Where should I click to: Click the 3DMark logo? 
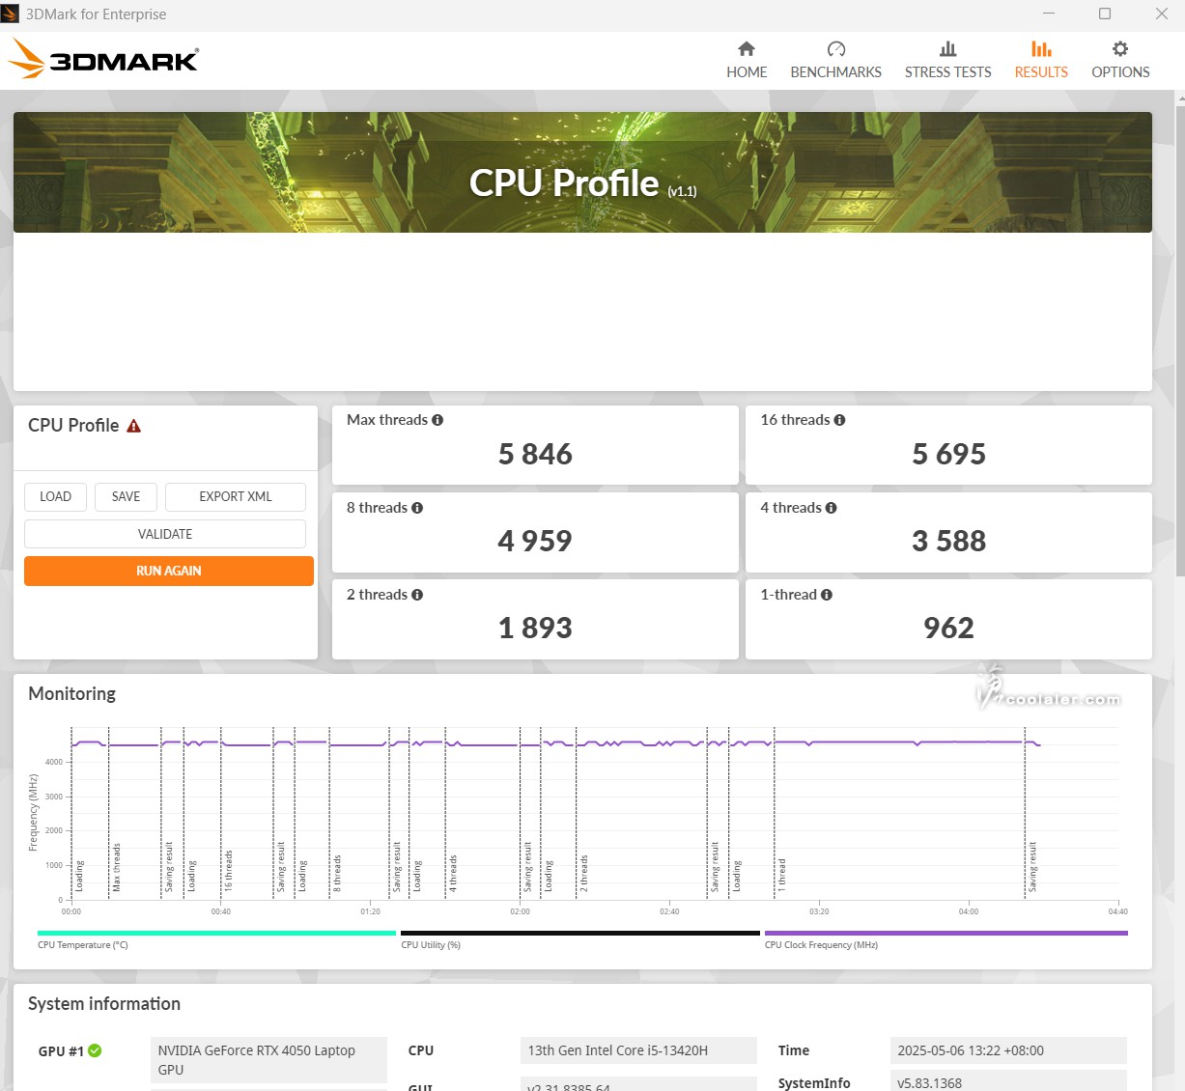102,60
